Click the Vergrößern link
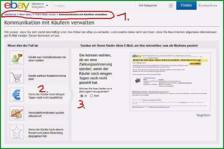The width and height of the screenshot is (224, 149). pyautogui.click(x=203, y=115)
